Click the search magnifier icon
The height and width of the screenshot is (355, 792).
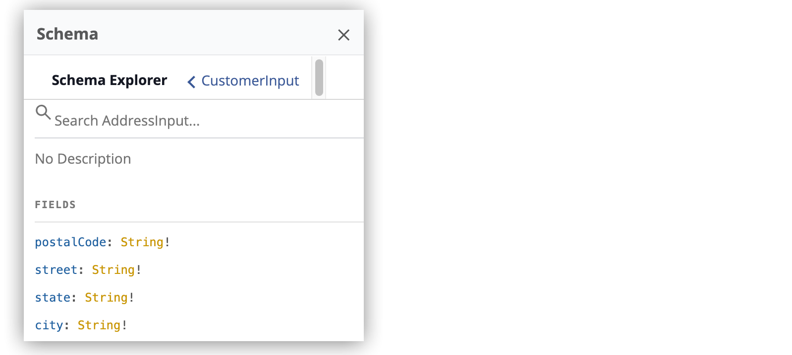(43, 113)
